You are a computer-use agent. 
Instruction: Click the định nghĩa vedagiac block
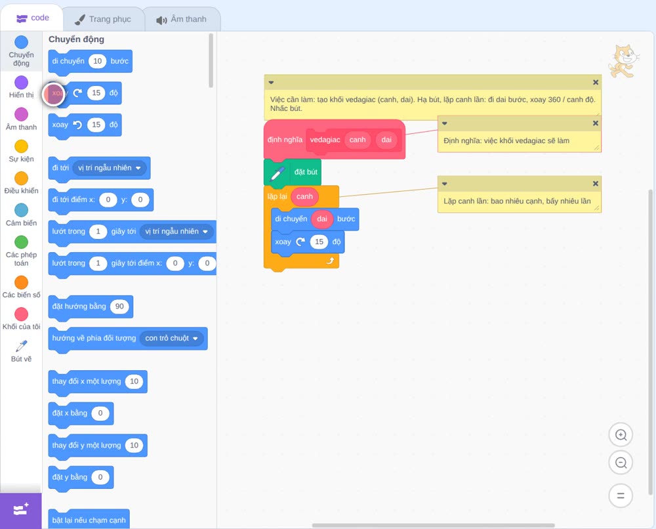335,140
